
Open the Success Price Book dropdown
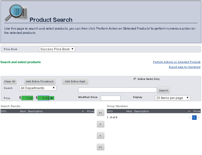tap(57, 49)
